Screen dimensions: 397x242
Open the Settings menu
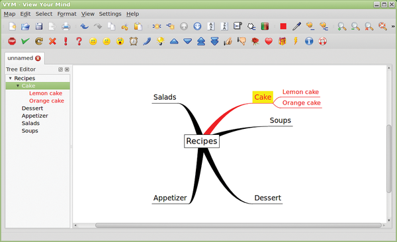110,14
